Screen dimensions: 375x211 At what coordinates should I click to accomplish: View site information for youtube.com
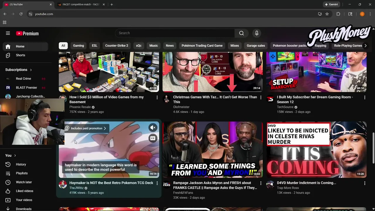pos(30,14)
